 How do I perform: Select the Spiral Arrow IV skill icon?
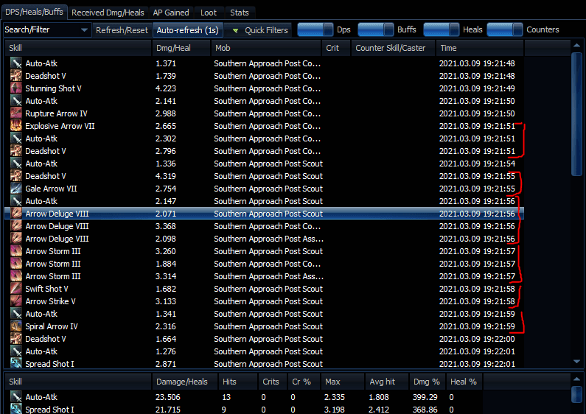[15, 326]
